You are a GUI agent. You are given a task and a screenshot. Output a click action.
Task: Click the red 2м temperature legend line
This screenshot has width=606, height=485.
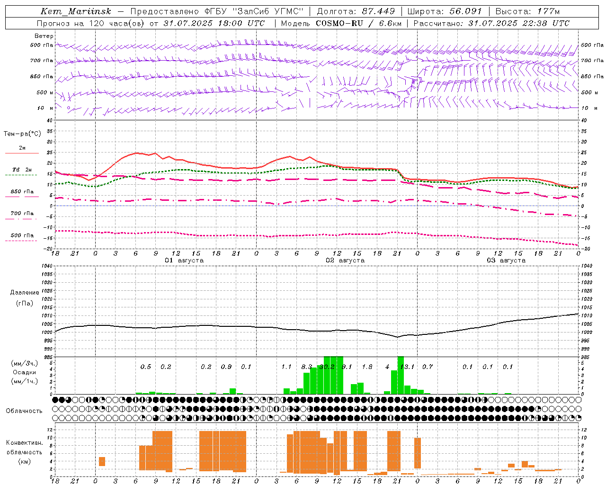click(x=22, y=153)
